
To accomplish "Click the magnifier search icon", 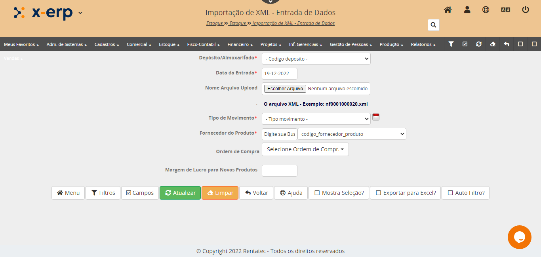I will pyautogui.click(x=433, y=25).
